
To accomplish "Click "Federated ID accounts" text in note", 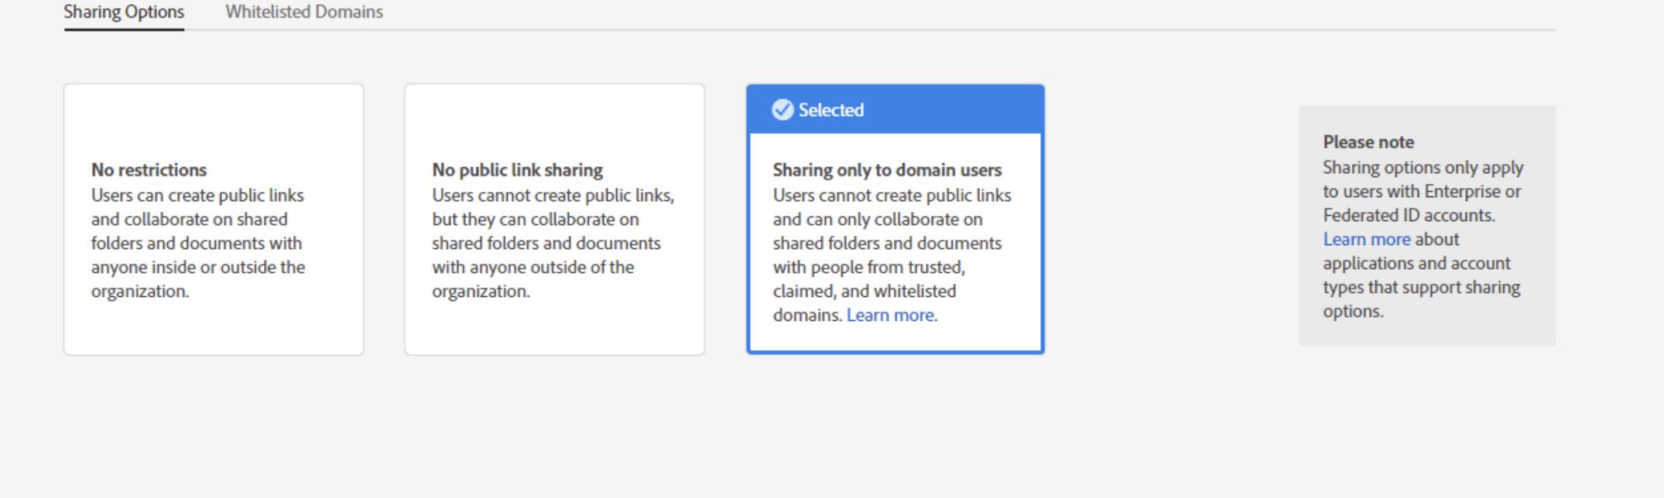I will [1408, 216].
